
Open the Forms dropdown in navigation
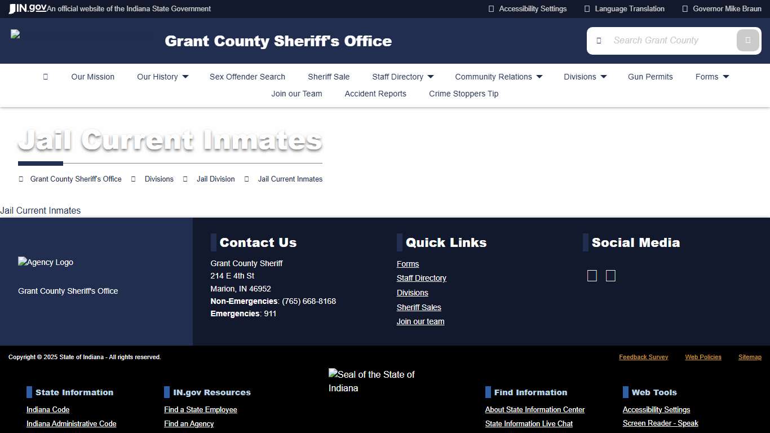711,77
